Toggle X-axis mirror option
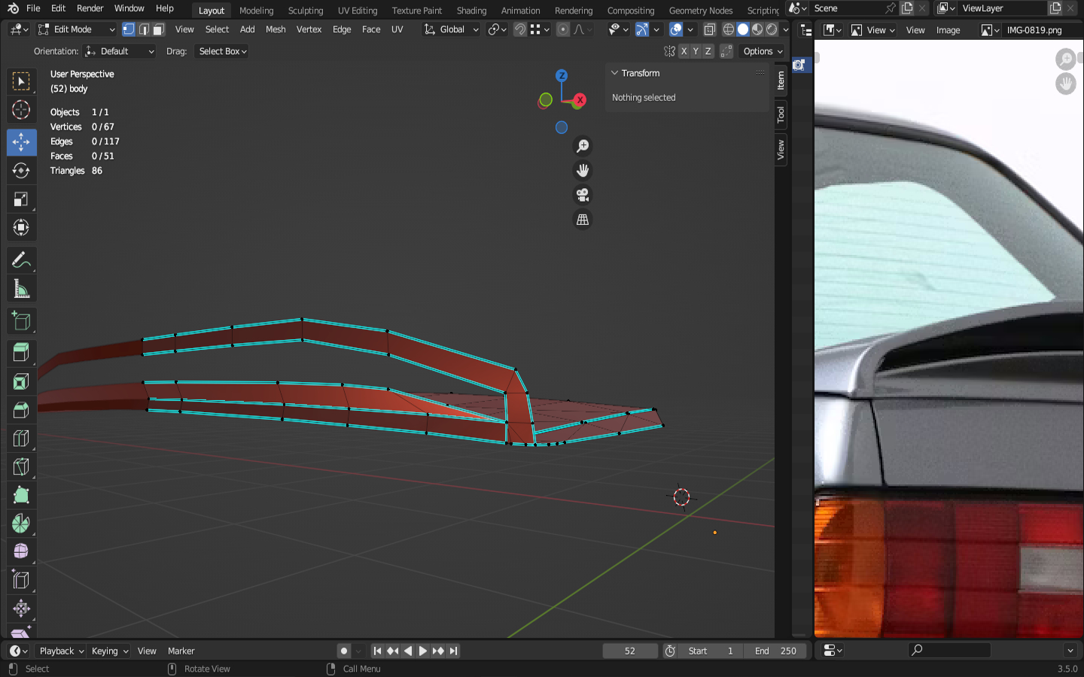 (684, 51)
